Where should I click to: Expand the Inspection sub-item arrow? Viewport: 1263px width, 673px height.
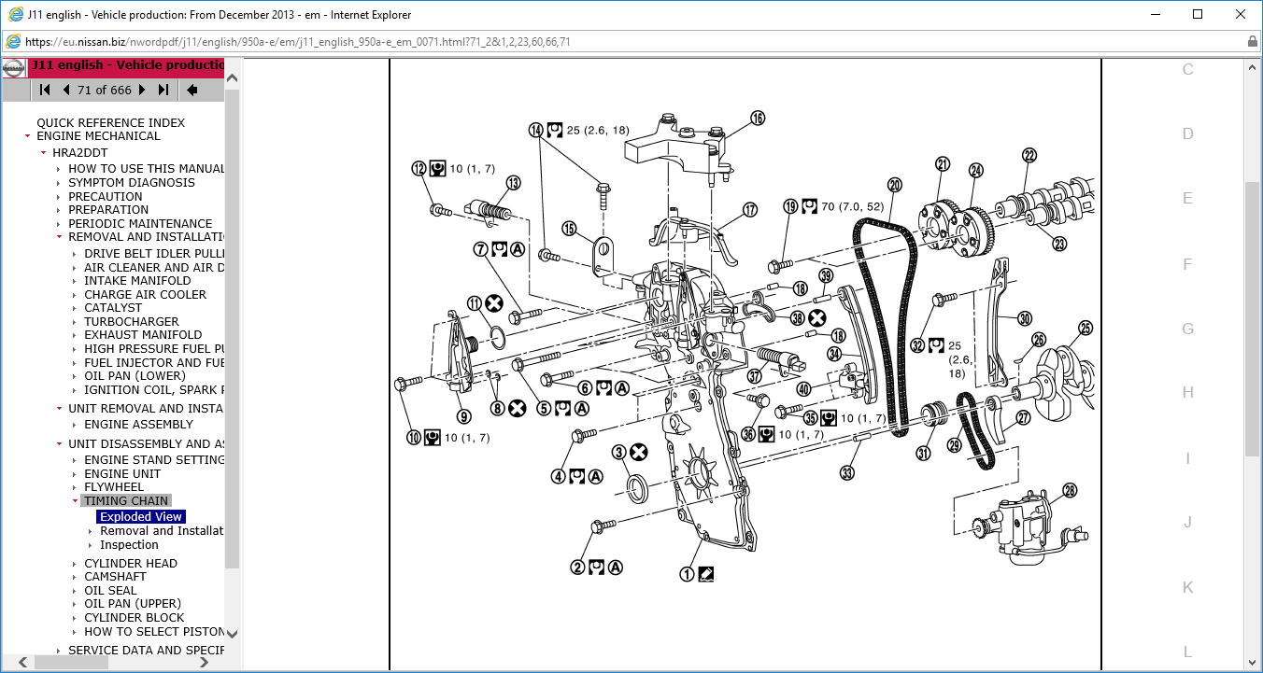coord(91,545)
